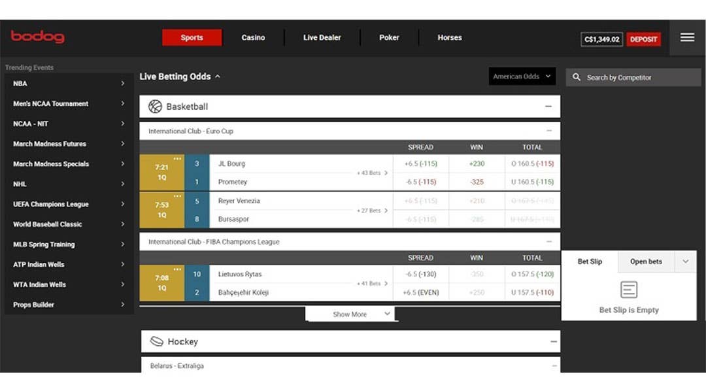The height and width of the screenshot is (389, 706).
Task: Click the search magnifier icon
Action: point(576,77)
